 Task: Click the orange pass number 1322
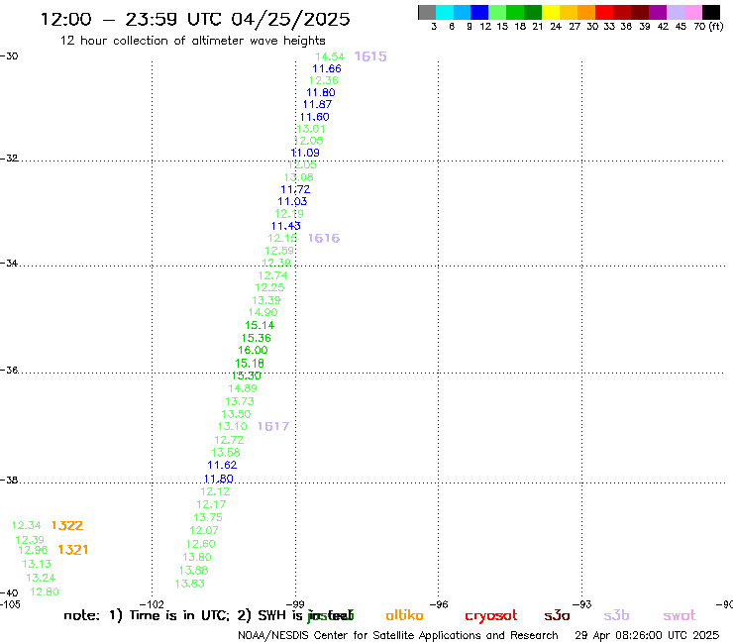67,526
